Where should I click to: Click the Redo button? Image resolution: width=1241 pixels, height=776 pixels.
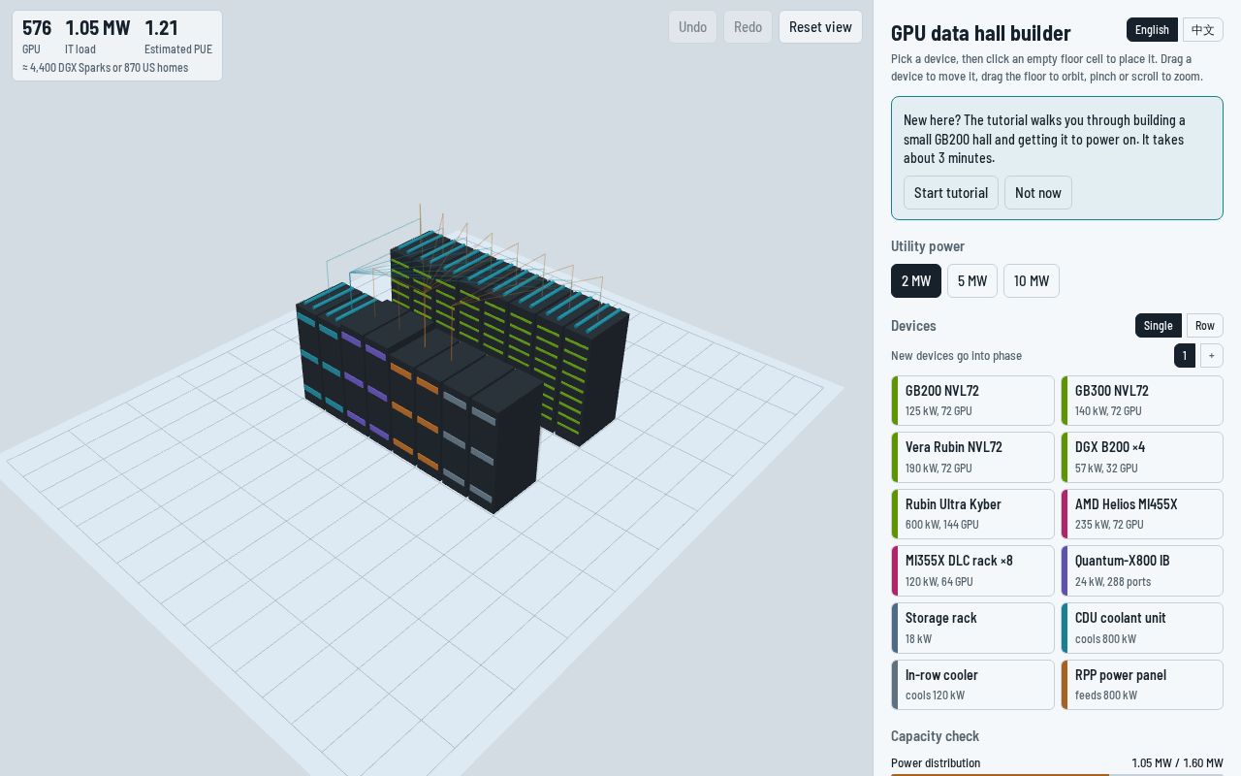tap(748, 27)
